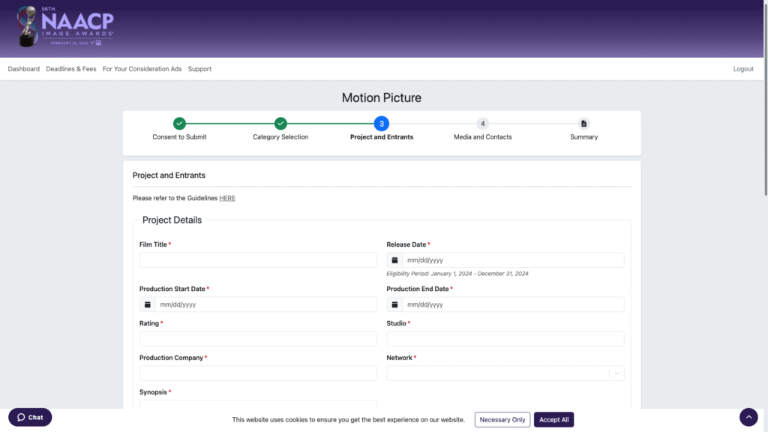Log out using the Logout link

pyautogui.click(x=743, y=69)
